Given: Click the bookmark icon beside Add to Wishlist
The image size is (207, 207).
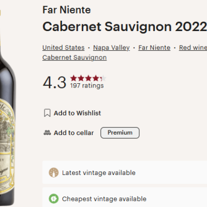Looking at the screenshot, I should [x=47, y=113].
